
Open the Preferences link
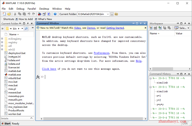pyautogui.click(x=102, y=53)
